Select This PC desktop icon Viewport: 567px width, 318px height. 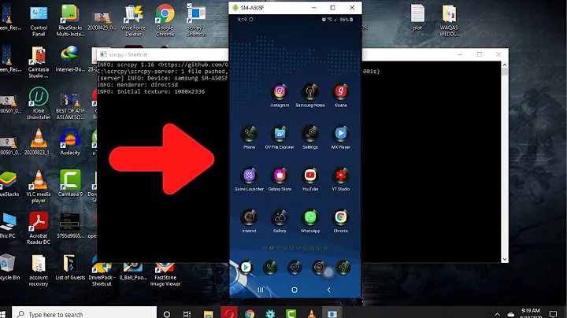pyautogui.click(x=8, y=225)
